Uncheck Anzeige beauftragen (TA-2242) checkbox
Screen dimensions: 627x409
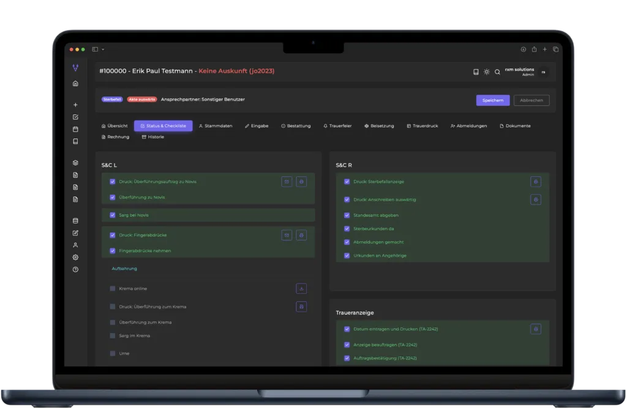[x=347, y=345]
